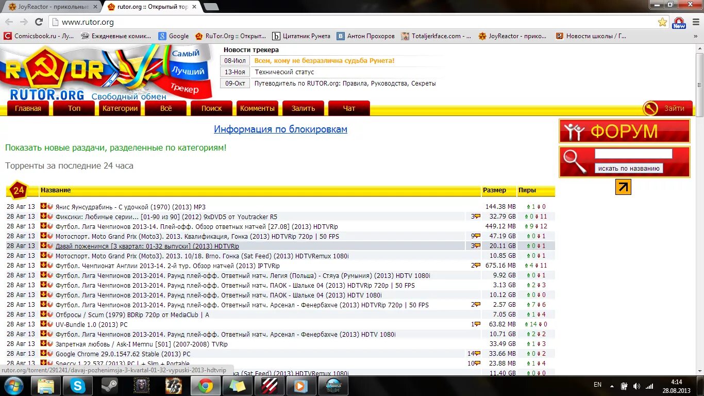Open Steam from the taskbar

110,386
